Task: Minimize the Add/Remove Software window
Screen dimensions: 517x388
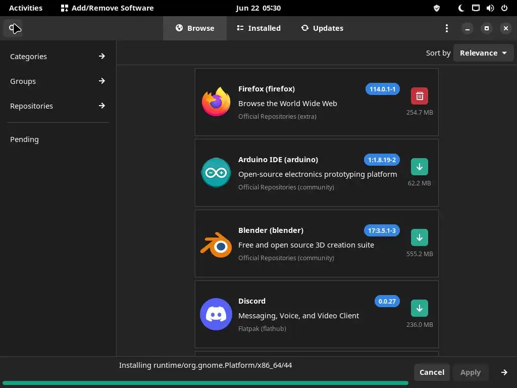Action: click(x=467, y=28)
